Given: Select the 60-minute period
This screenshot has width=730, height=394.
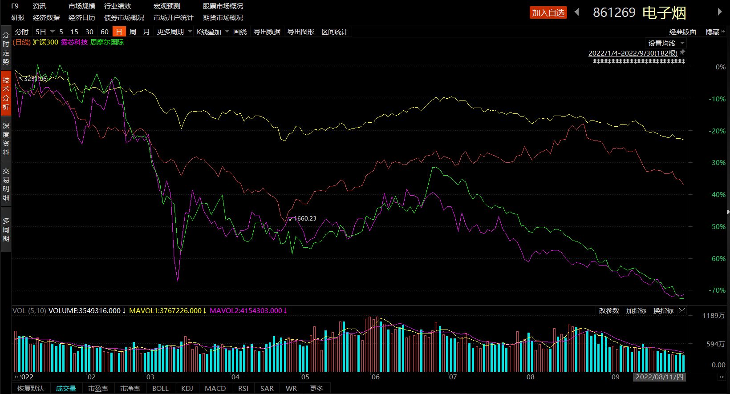Looking at the screenshot, I should (105, 32).
